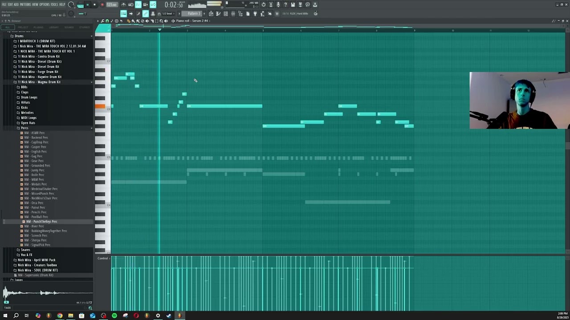Open Steam from the taskbar
Screen dimensions: 570x320
[x=169, y=316]
